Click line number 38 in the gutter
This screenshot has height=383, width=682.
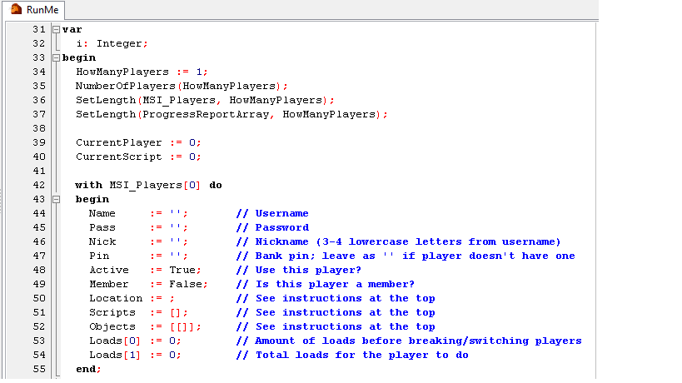pyautogui.click(x=38, y=128)
